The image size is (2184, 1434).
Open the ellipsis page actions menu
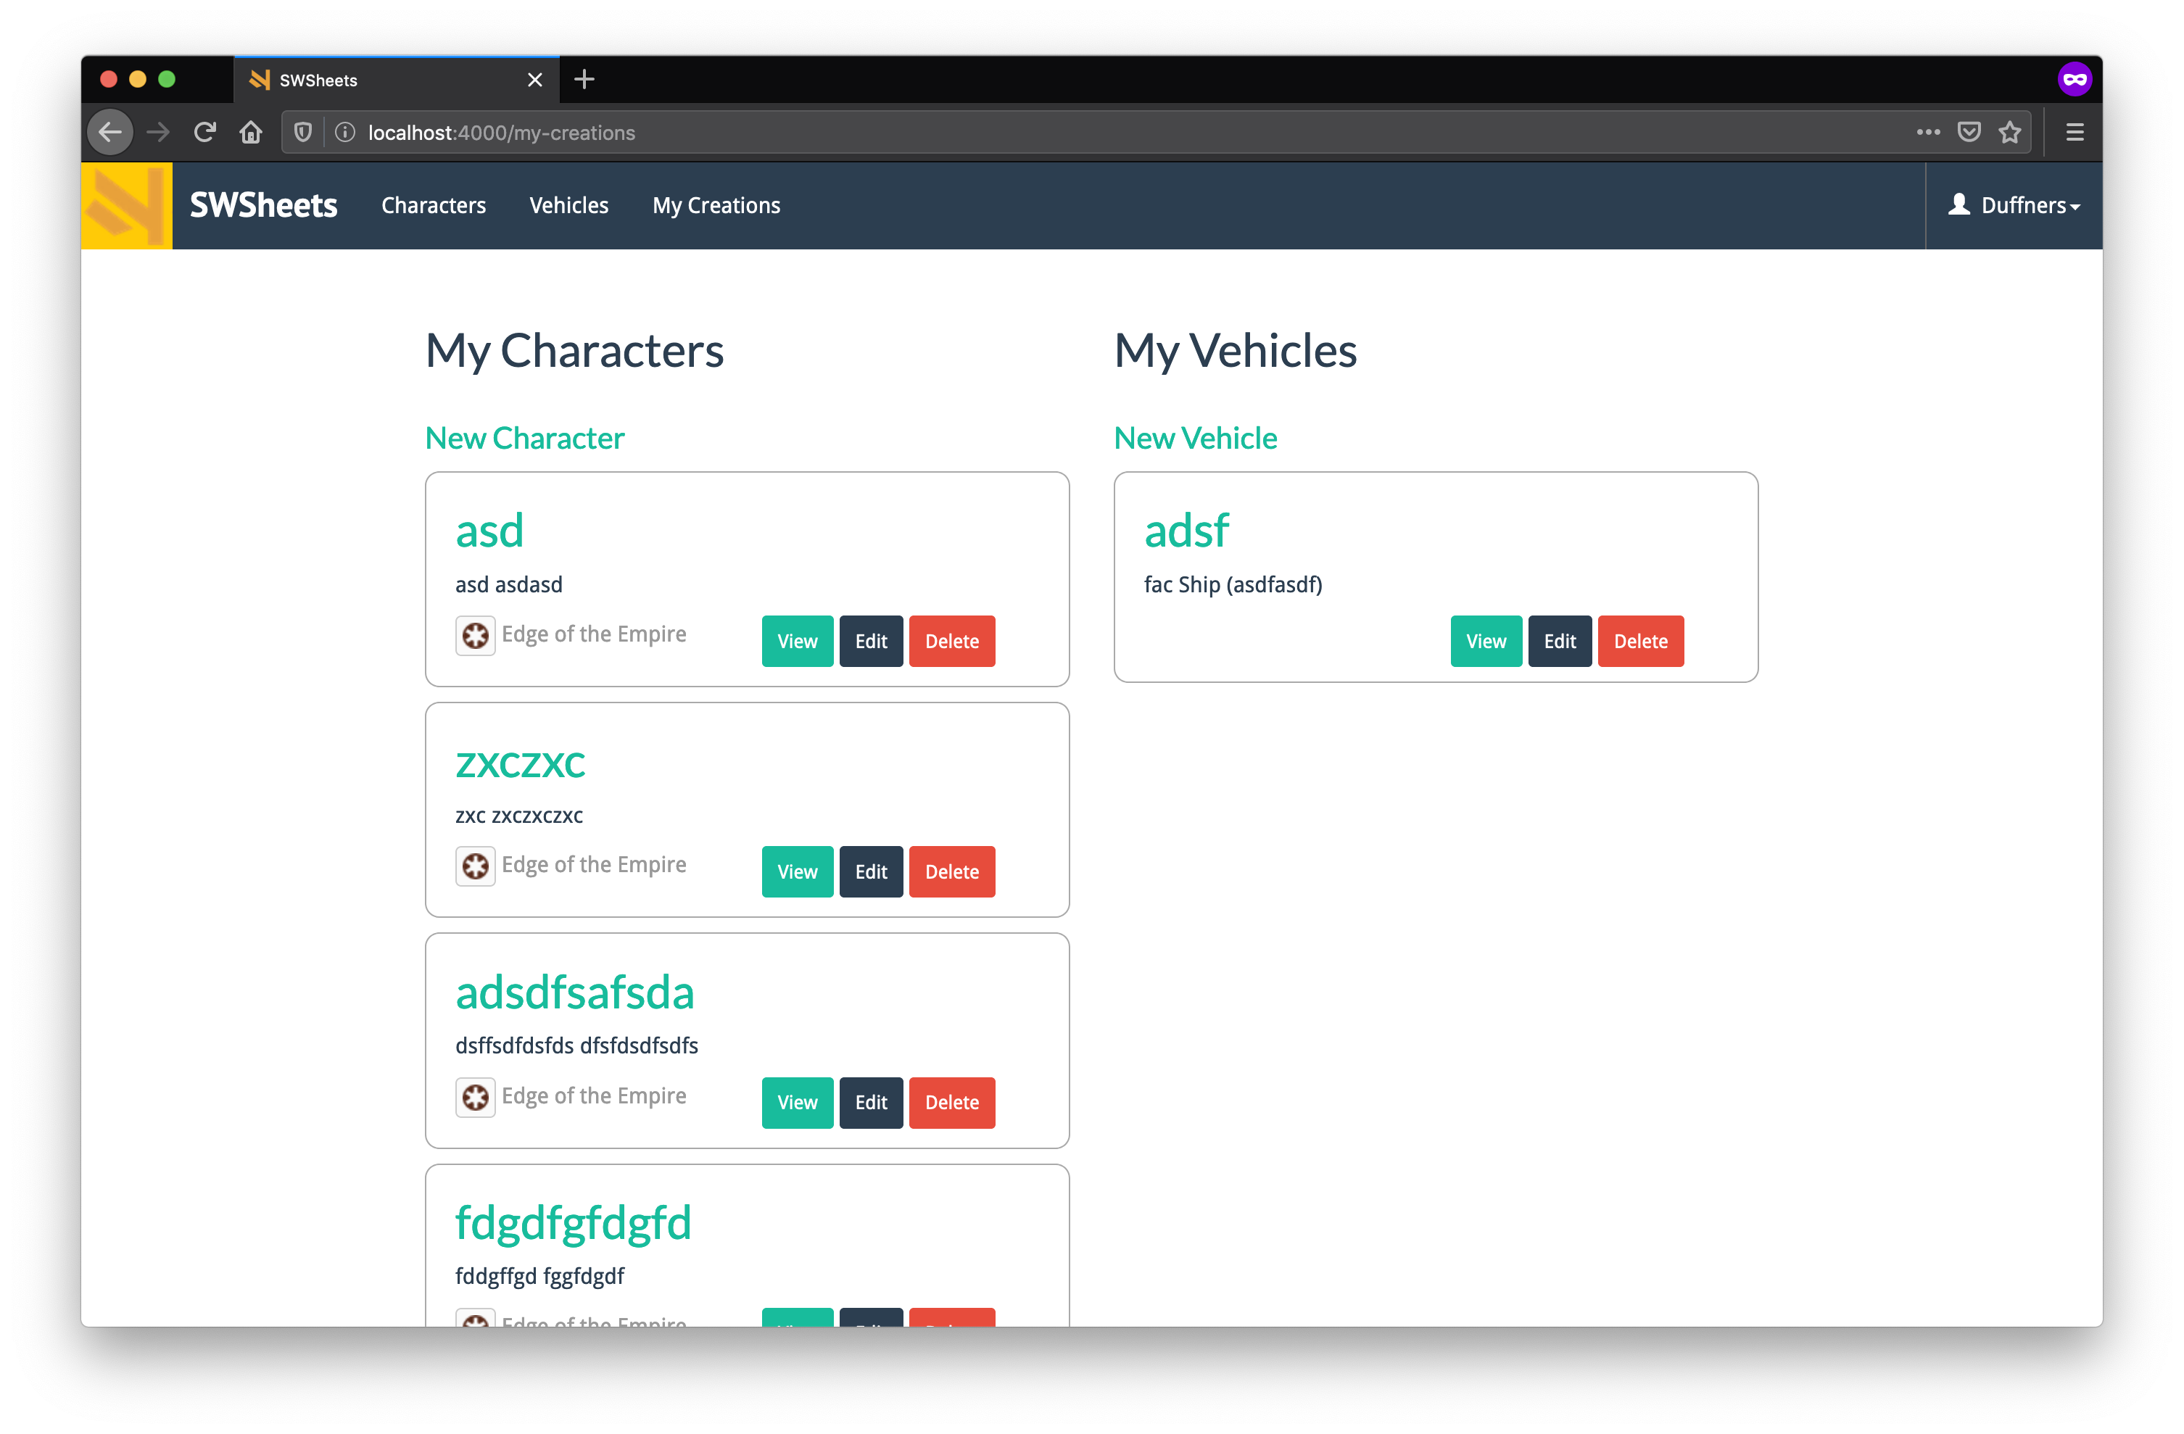pyautogui.click(x=1928, y=132)
